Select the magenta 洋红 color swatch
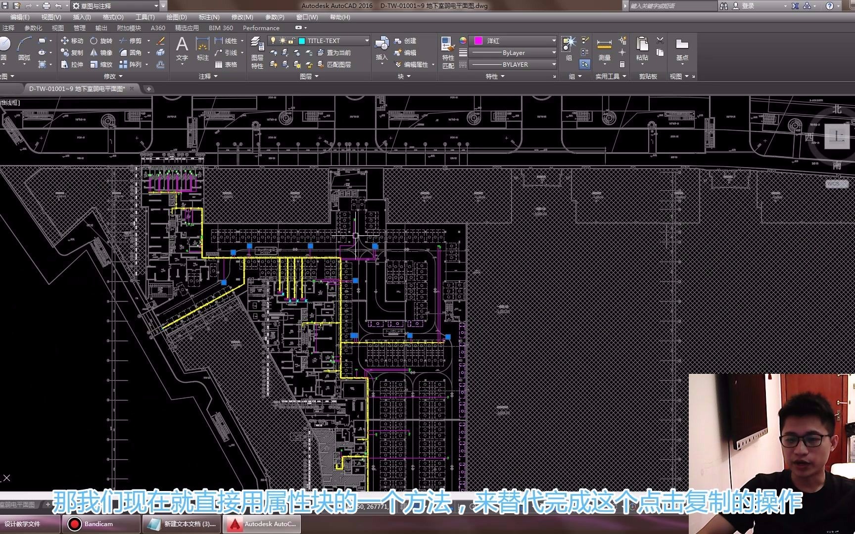 [478, 41]
